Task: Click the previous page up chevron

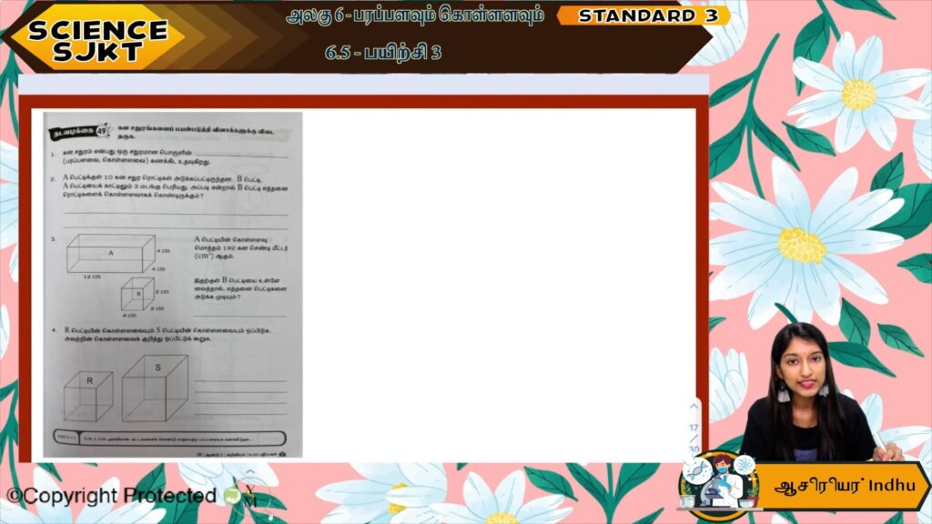Action: 694,406
